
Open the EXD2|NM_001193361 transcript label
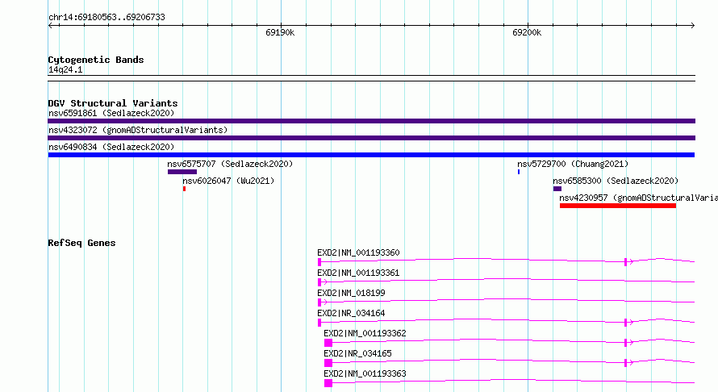point(358,273)
